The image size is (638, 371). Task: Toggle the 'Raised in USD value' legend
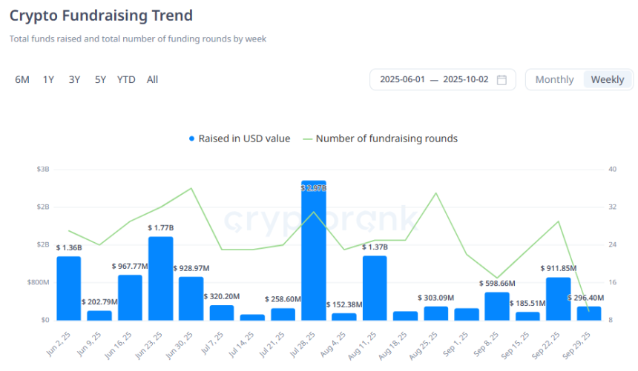(244, 138)
